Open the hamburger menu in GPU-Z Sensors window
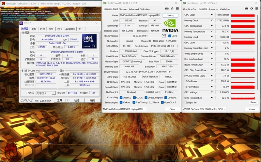Image resolution: width=261 pixels, height=162 pixels. pos(257,8)
